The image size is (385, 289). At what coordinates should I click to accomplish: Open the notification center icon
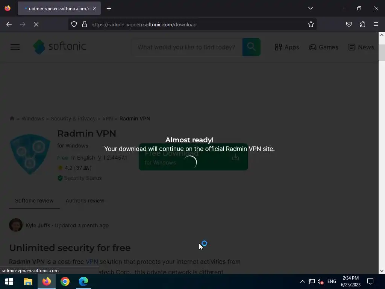coord(370,281)
